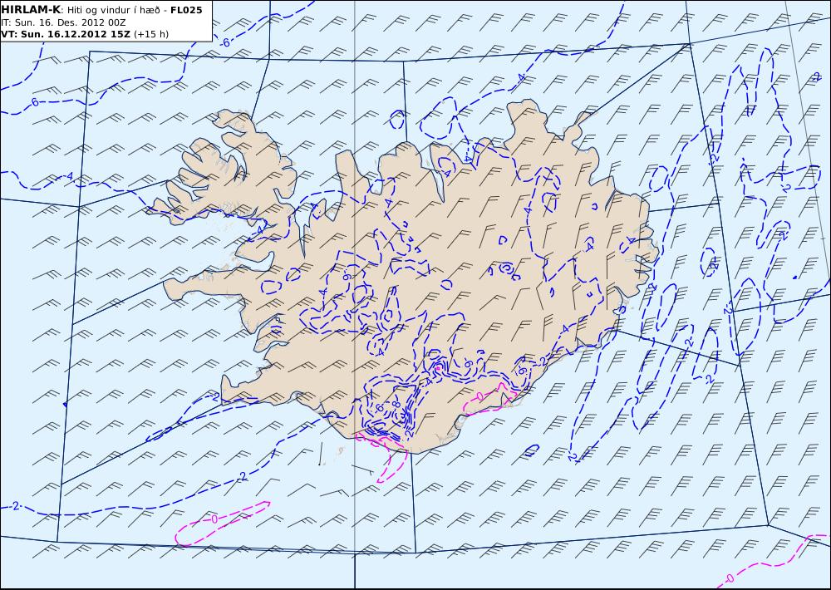Click the '(+15 h)' forecast offset text
831x590 pixels.
point(151,34)
